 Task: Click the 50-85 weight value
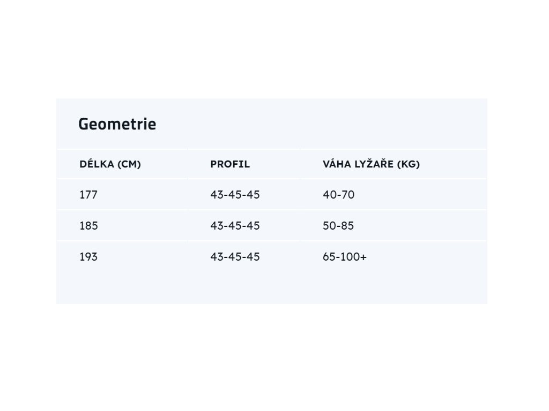tap(338, 226)
